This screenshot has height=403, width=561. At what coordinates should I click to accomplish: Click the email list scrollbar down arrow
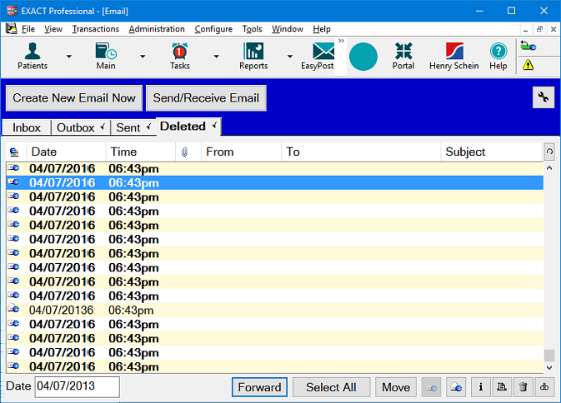pos(549,367)
